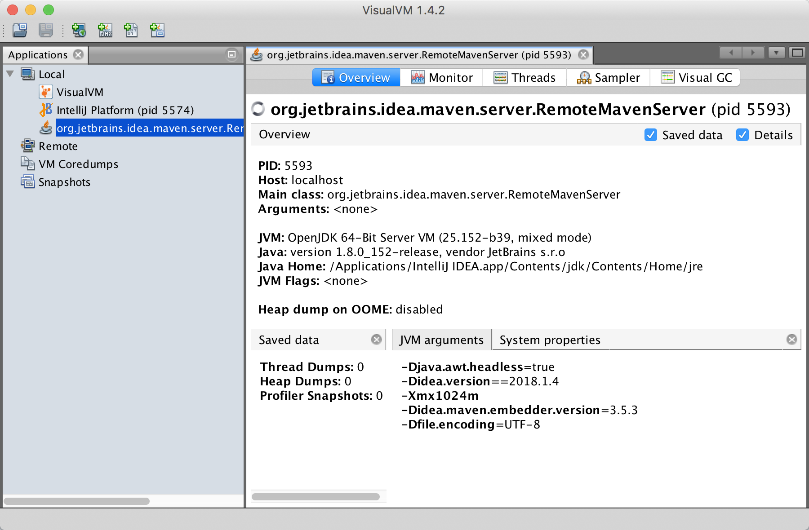This screenshot has width=809, height=530.
Task: Click the Thread Dumps: 0 entry
Action: tap(312, 367)
